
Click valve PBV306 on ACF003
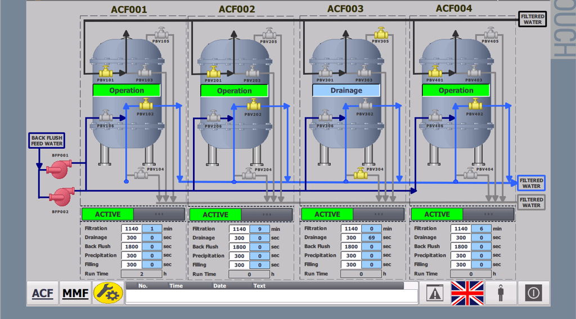point(326,116)
